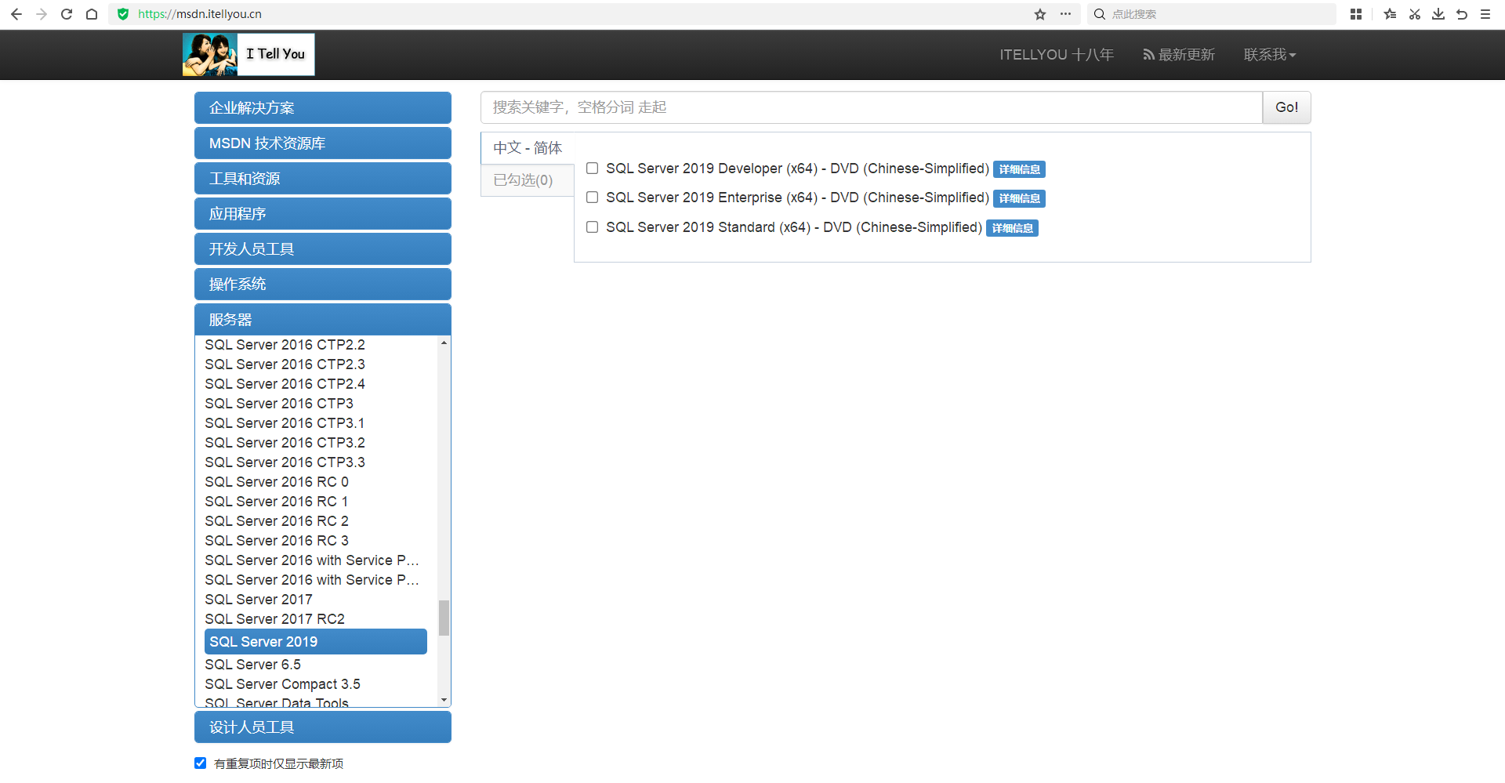Check SQL Server 2019 Enterprise checkbox
Image resolution: width=1505 pixels, height=783 pixels.
pyautogui.click(x=593, y=198)
